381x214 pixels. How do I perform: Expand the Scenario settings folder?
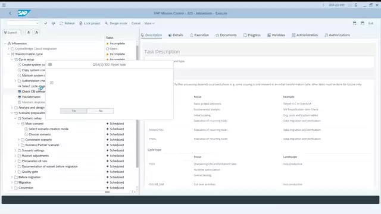(15, 150)
